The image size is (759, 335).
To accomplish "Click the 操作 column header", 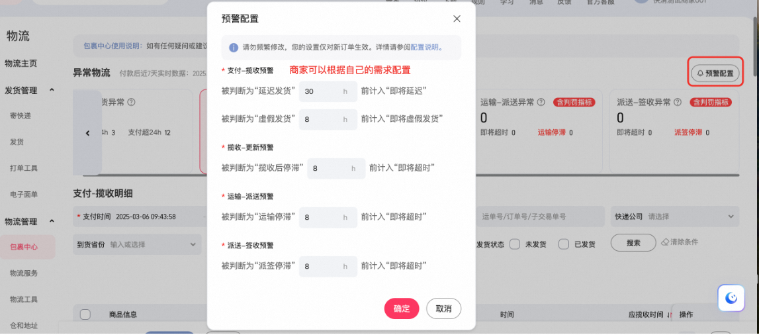I will point(686,314).
